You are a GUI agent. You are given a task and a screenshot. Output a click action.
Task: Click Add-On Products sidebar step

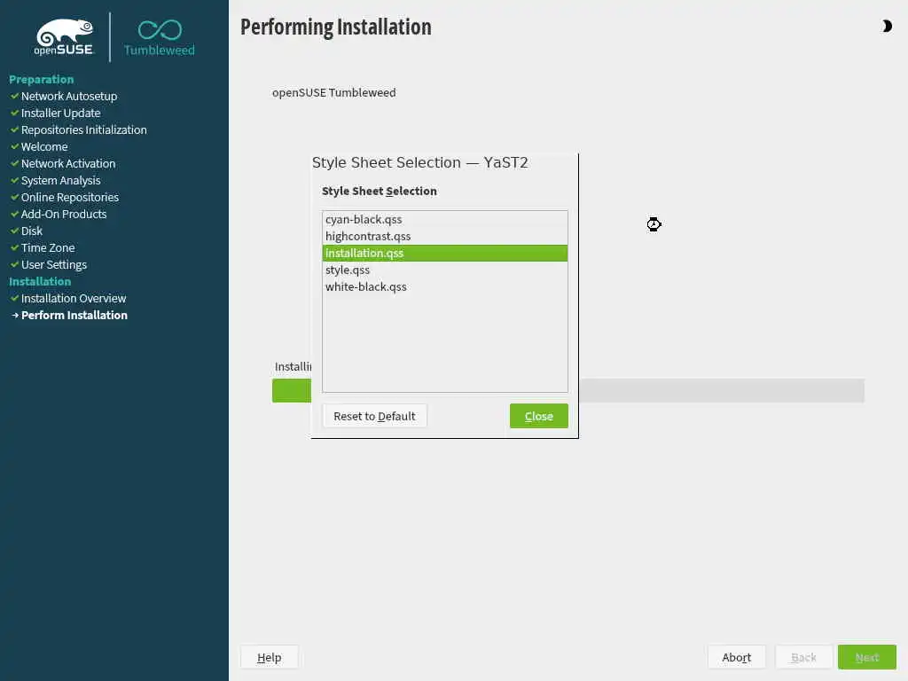64,214
